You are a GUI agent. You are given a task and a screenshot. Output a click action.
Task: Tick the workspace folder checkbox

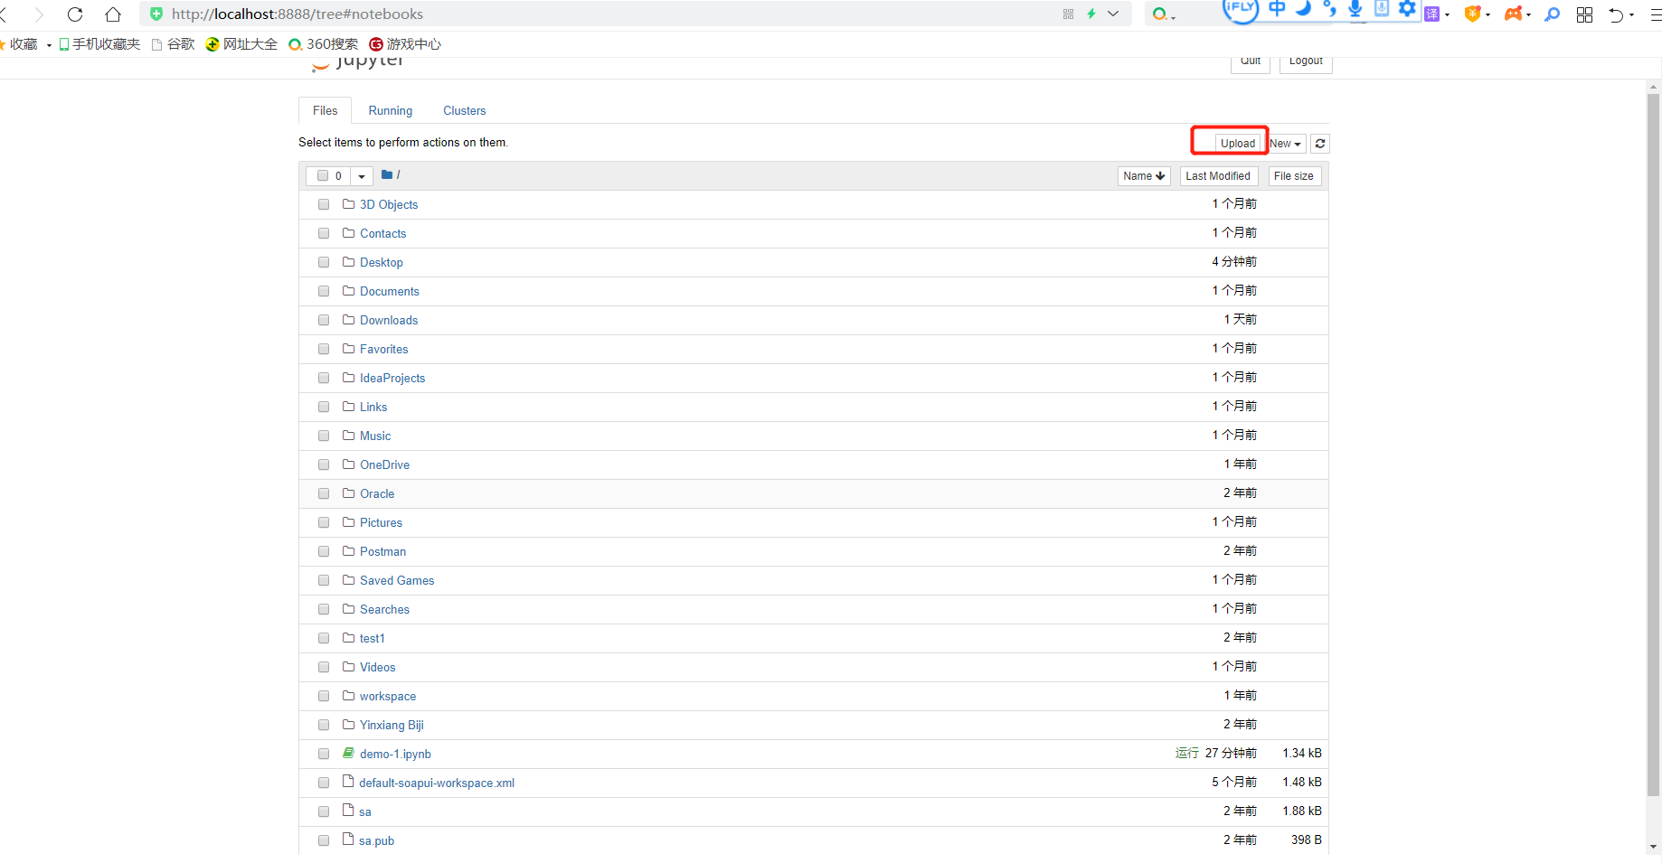(324, 696)
